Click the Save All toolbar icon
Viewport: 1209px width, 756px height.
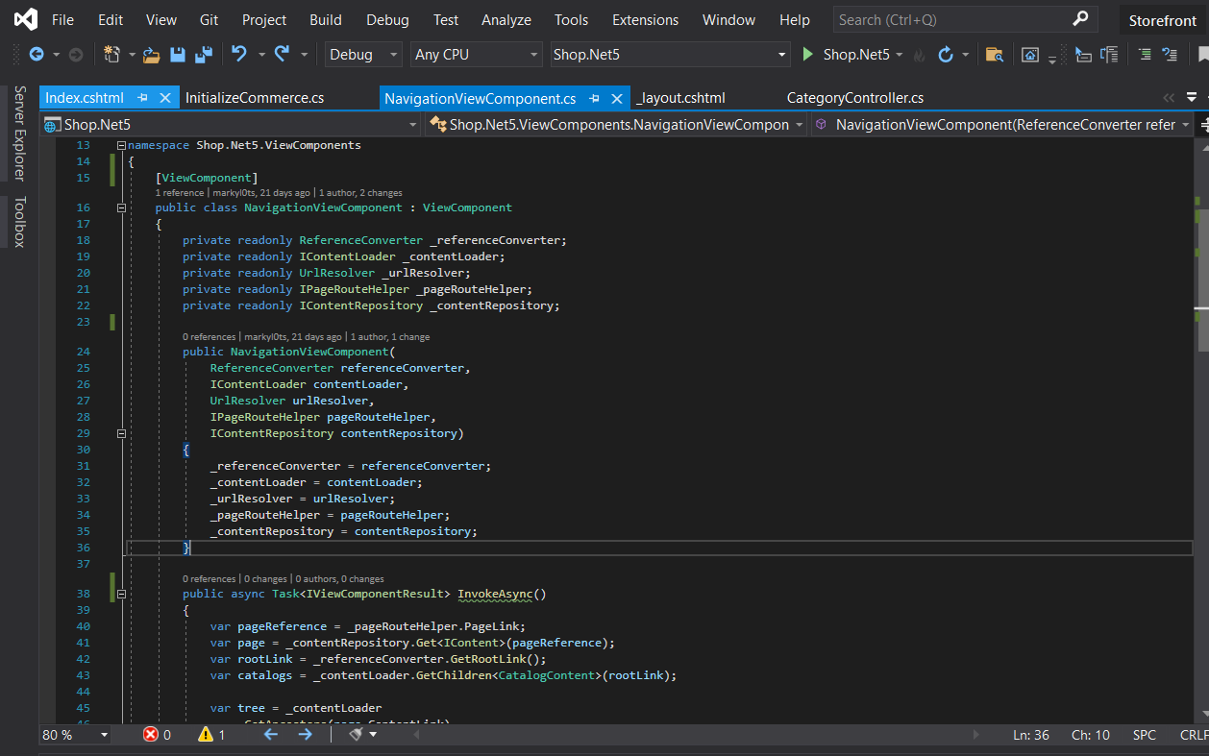[x=204, y=55]
